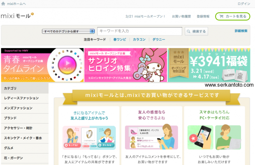Select スキンケア・メイク・香水 category

25,138
